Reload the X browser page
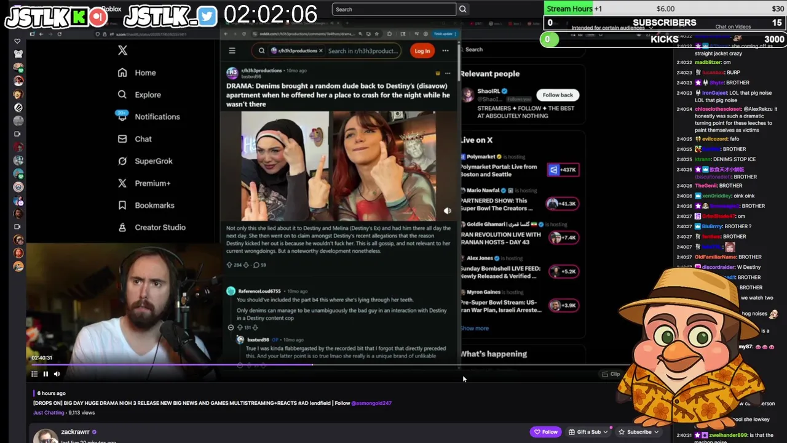The width and height of the screenshot is (787, 443). click(59, 34)
